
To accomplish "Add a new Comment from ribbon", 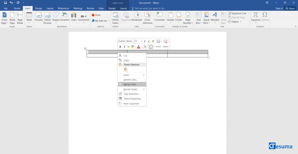I will tap(159, 17).
